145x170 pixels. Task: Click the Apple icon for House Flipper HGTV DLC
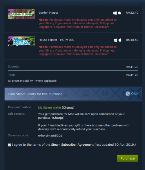[x=120, y=40]
